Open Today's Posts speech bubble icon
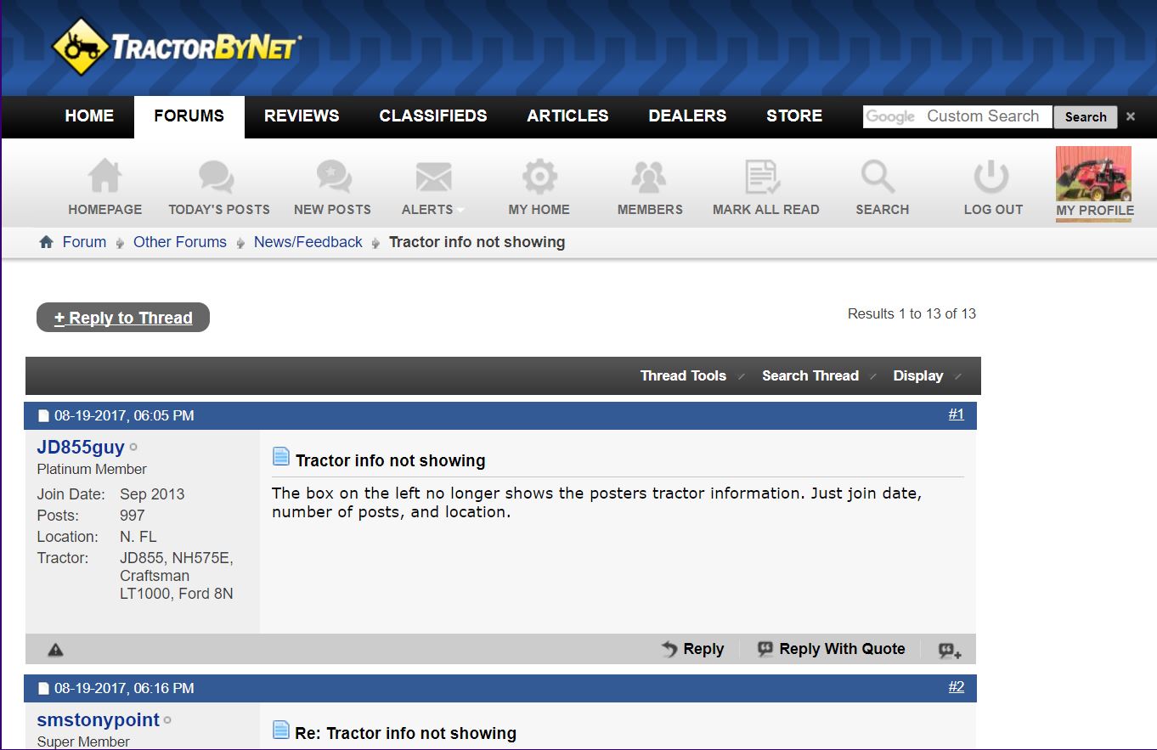Image resolution: width=1157 pixels, height=750 pixels. [x=217, y=178]
